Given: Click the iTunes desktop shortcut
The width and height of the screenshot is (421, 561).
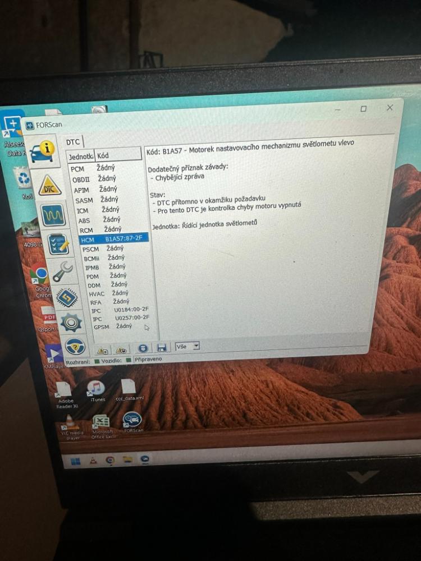Looking at the screenshot, I should [97, 389].
